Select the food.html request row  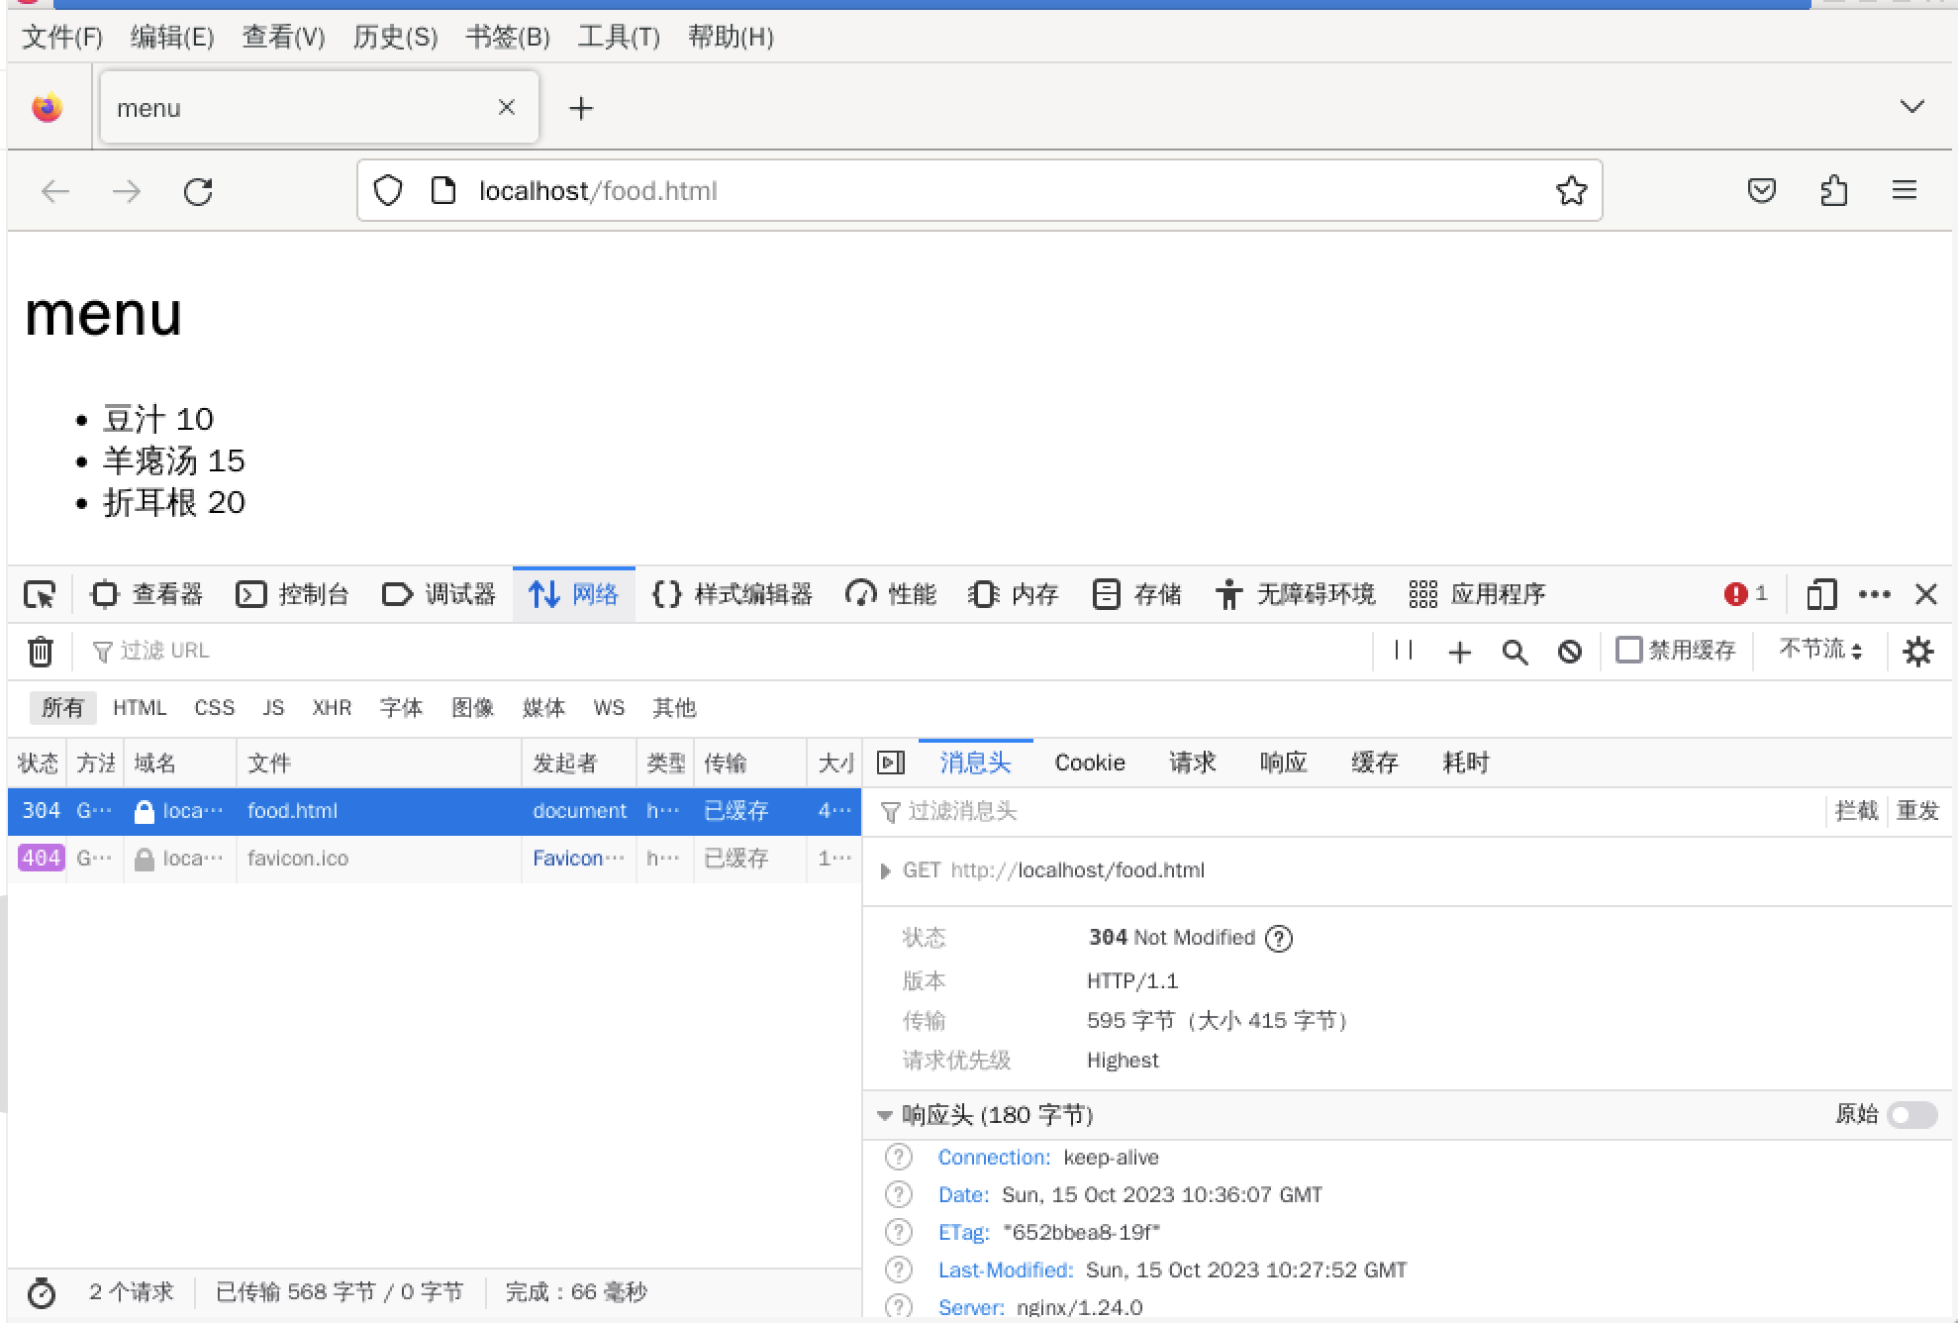click(x=434, y=811)
